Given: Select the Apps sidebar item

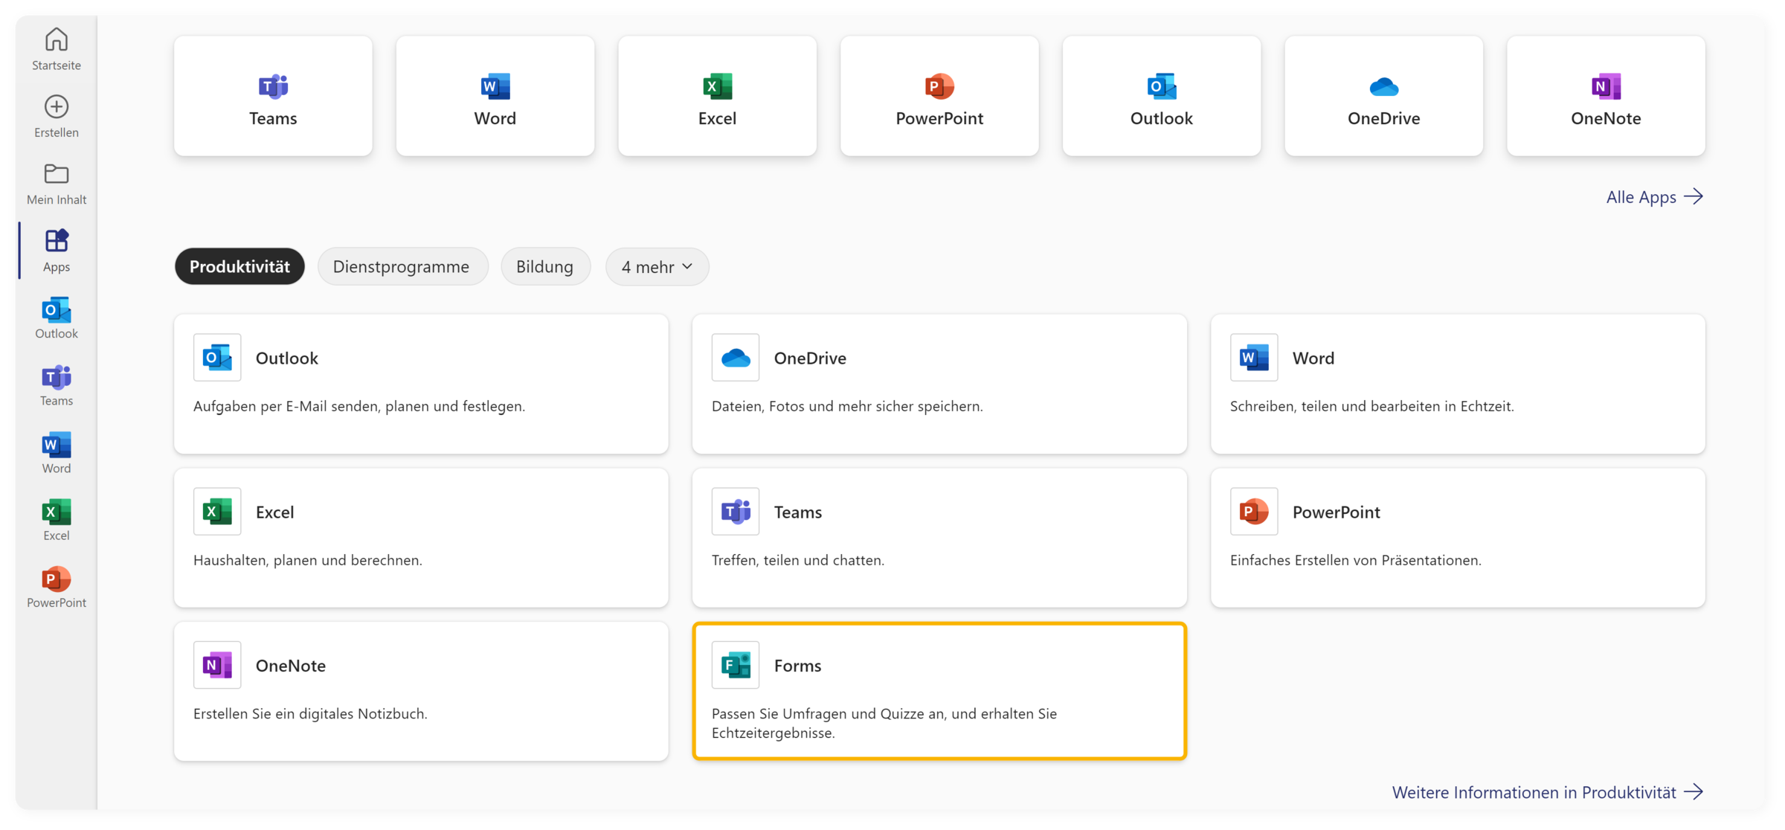Looking at the screenshot, I should [56, 251].
